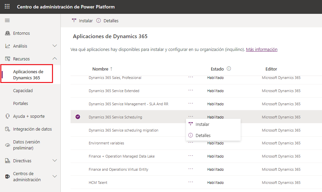The height and width of the screenshot is (192, 322).
Task: Choose Instalar from the context menu
Action: click(213, 124)
